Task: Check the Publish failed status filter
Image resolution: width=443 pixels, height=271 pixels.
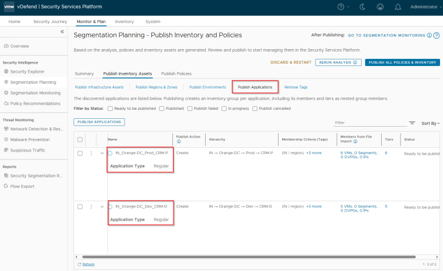Action: point(188,109)
